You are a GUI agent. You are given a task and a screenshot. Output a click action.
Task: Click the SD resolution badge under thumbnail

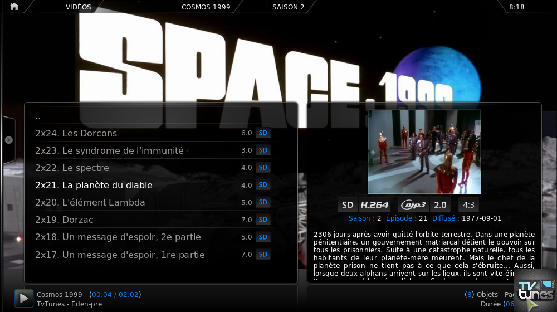(348, 205)
